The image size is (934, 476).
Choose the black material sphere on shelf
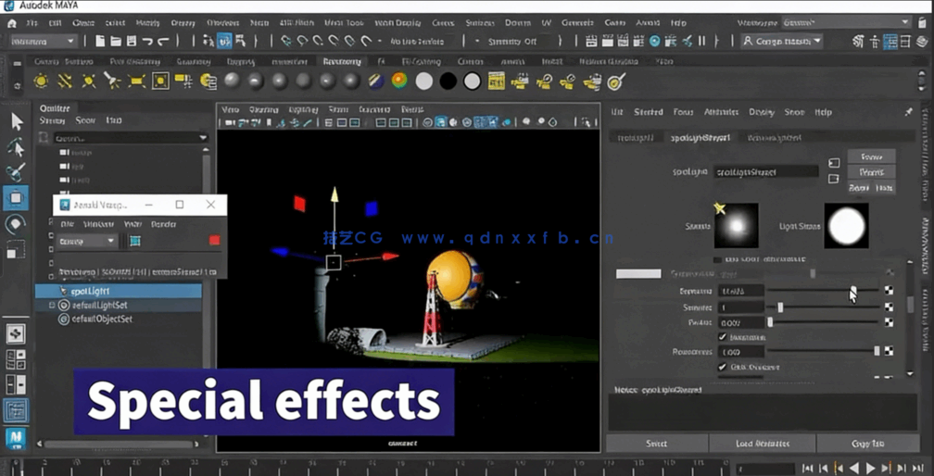[448, 82]
